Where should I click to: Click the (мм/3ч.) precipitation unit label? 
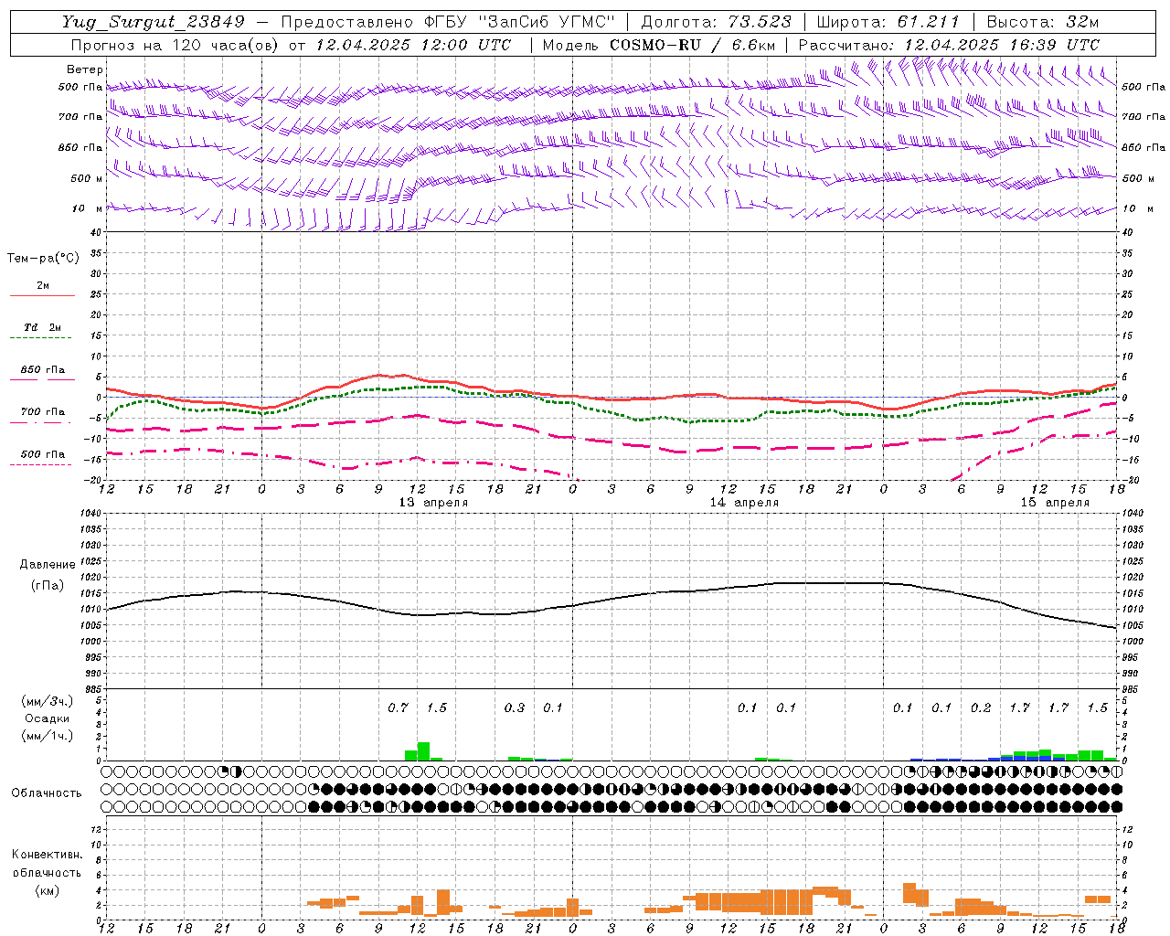click(47, 701)
